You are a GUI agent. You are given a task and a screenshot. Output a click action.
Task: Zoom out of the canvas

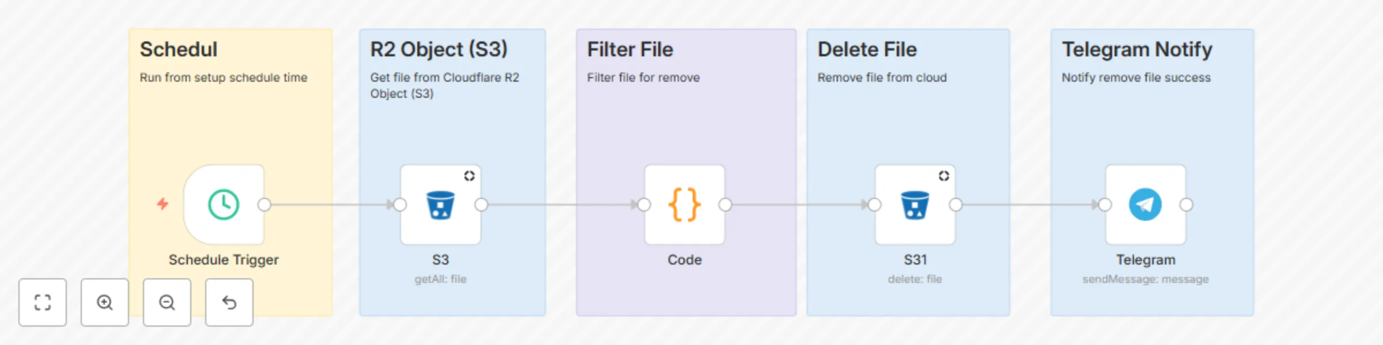click(167, 302)
